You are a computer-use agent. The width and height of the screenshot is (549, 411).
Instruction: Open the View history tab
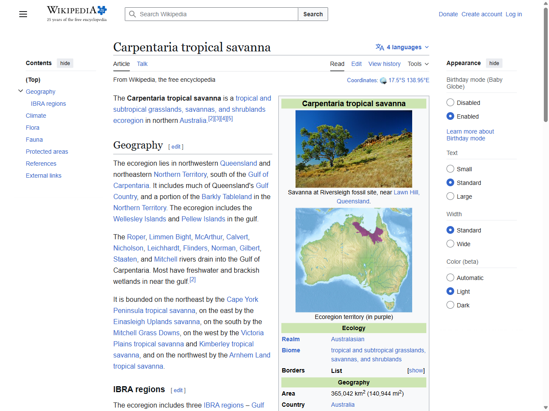pyautogui.click(x=384, y=64)
